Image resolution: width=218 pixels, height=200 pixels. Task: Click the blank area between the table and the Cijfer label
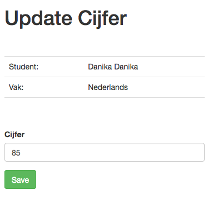[x=105, y=114]
